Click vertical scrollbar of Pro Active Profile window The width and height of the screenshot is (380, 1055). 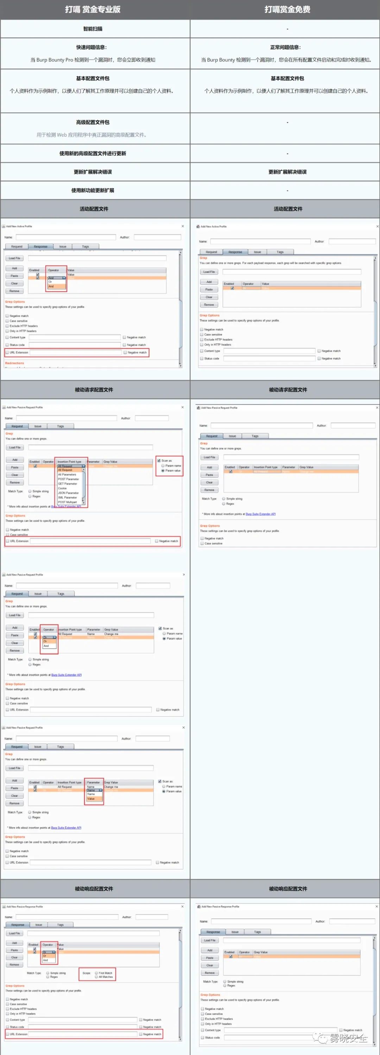click(180, 309)
